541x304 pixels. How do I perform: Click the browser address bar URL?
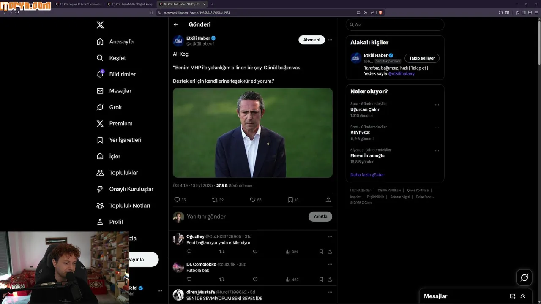coord(197,13)
